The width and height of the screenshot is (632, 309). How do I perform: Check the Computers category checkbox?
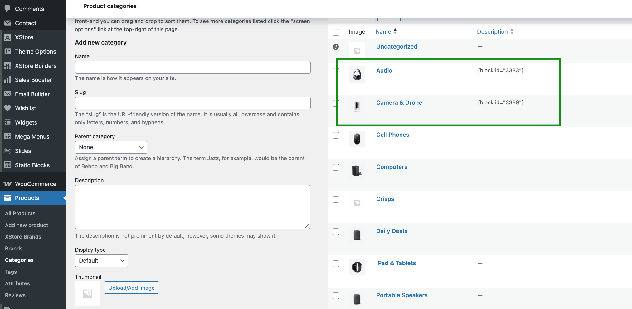coord(336,167)
